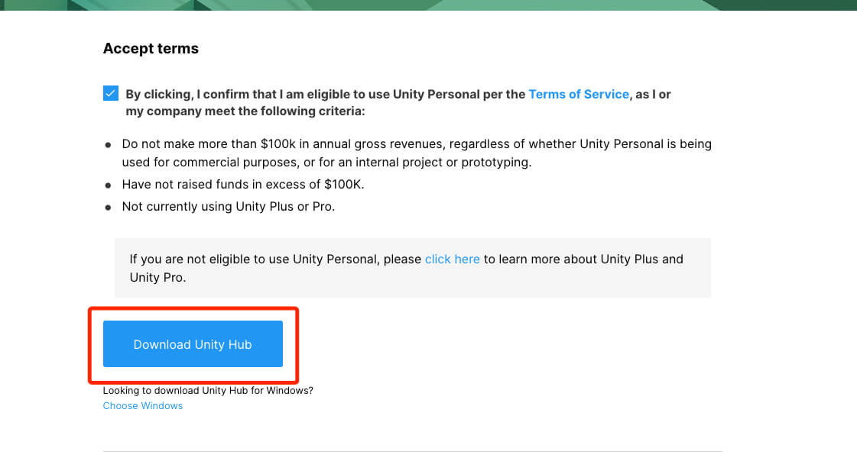
Task: Click the white checkmark inside the blue checkbox
Action: point(110,93)
